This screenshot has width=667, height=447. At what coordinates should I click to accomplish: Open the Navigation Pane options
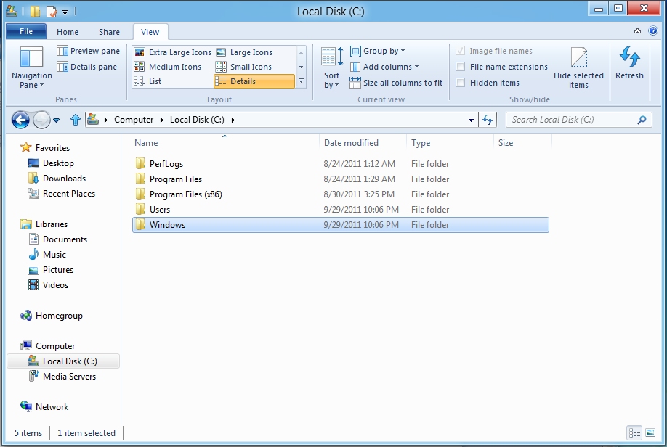pos(31,68)
